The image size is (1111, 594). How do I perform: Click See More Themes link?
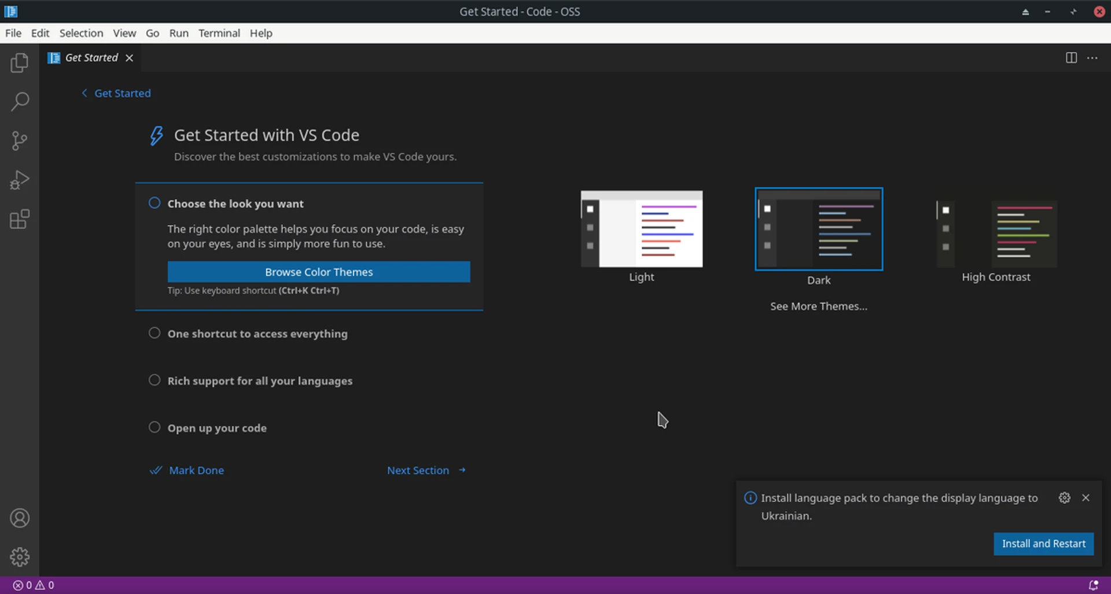click(x=818, y=306)
